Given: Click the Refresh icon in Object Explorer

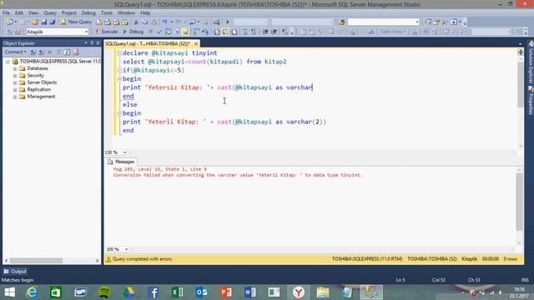Looking at the screenshot, I should (x=67, y=52).
